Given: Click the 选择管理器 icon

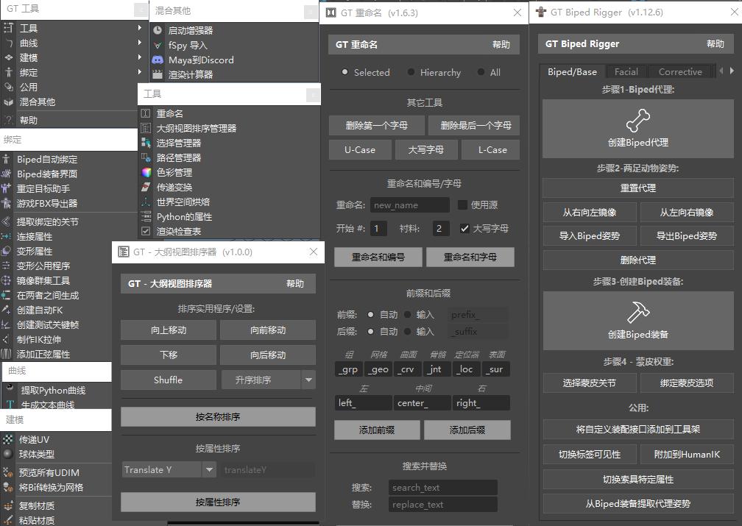Looking at the screenshot, I should point(146,143).
